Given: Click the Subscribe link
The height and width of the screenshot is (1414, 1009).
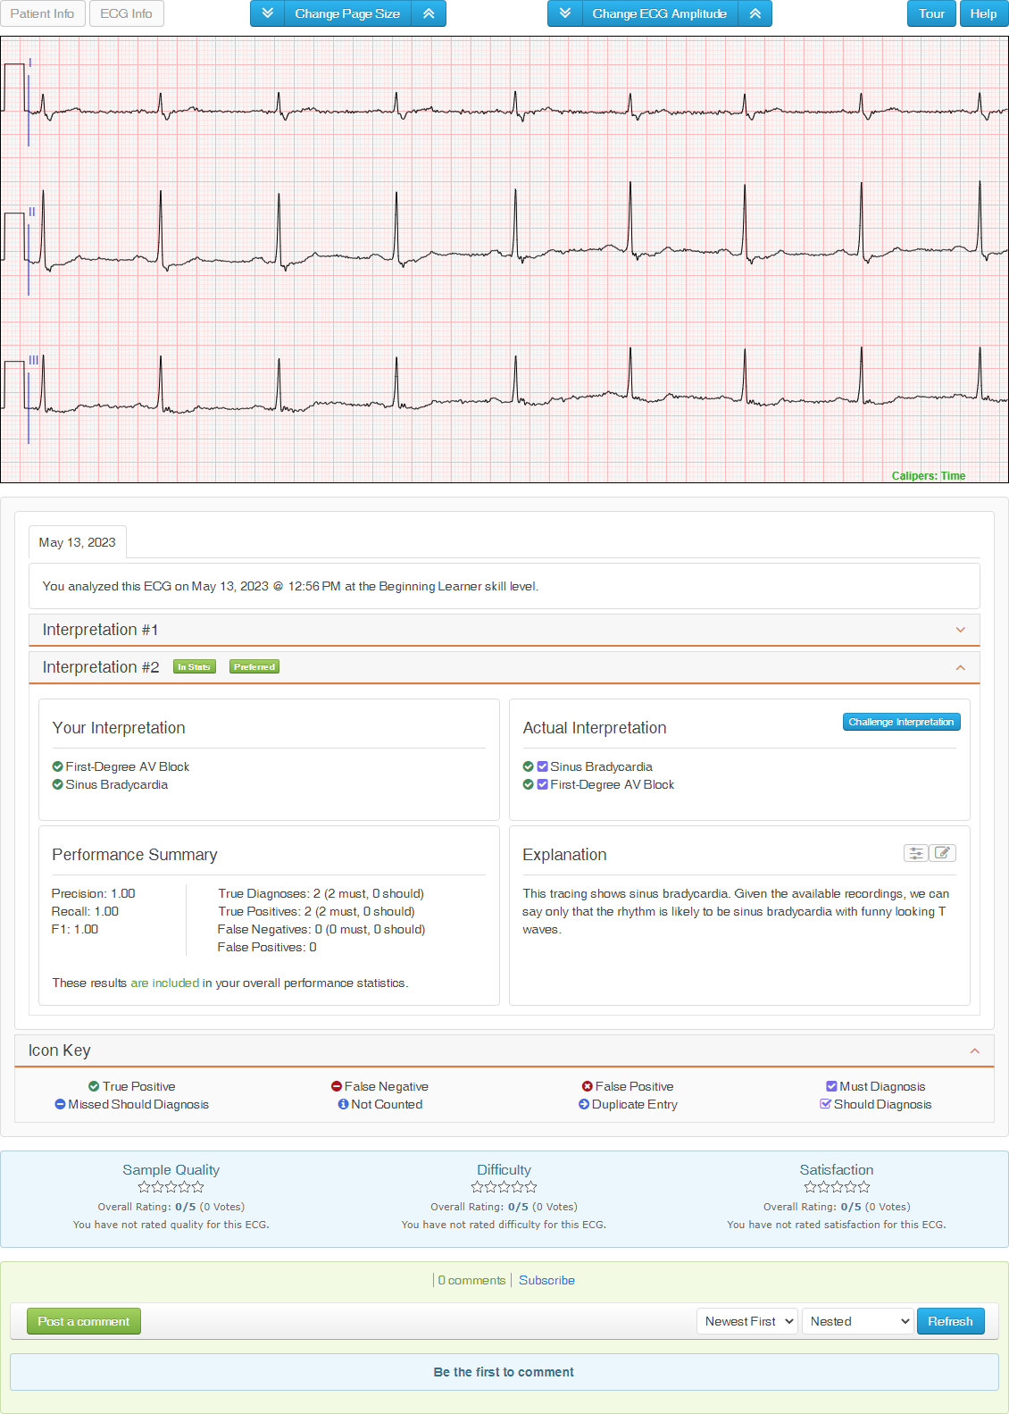Looking at the screenshot, I should [546, 1280].
